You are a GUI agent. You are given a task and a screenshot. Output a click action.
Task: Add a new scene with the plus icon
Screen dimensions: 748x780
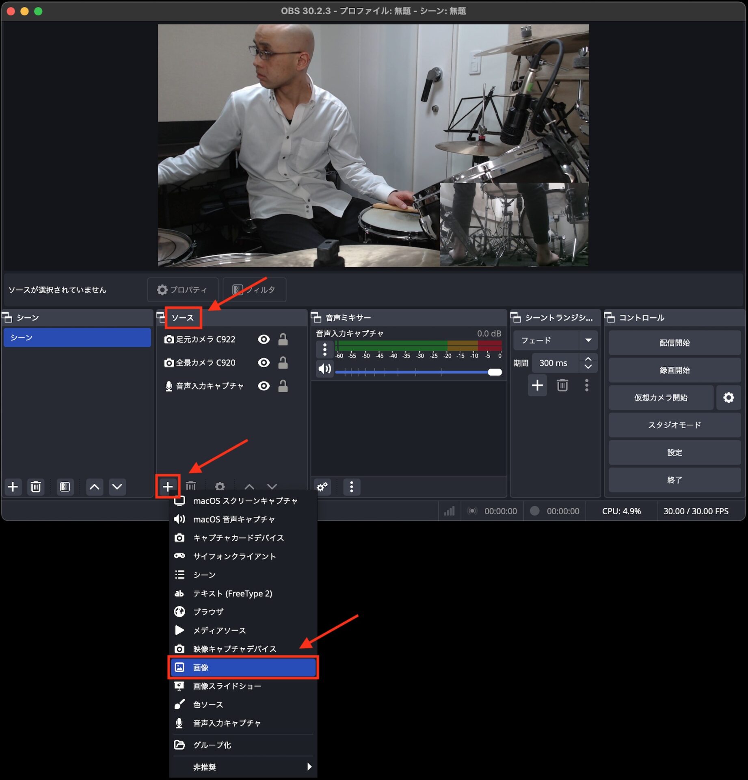[13, 487]
